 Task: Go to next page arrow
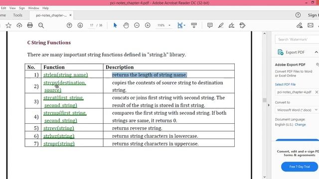click(80, 25)
